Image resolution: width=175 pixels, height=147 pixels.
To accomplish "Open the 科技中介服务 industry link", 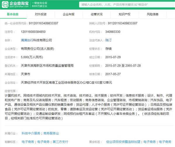I will click(x=31, y=133).
